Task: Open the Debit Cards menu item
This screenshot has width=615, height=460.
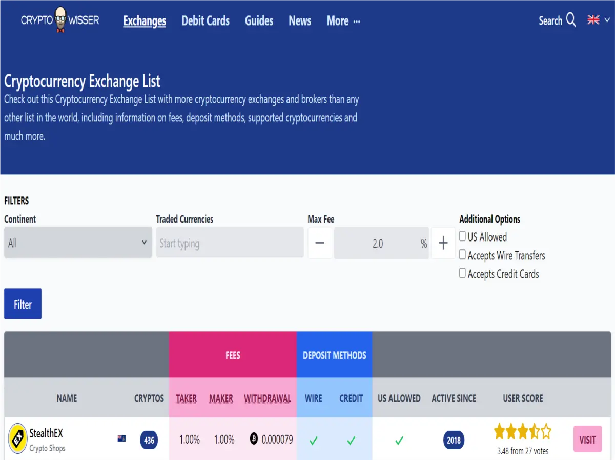Action: pyautogui.click(x=206, y=21)
